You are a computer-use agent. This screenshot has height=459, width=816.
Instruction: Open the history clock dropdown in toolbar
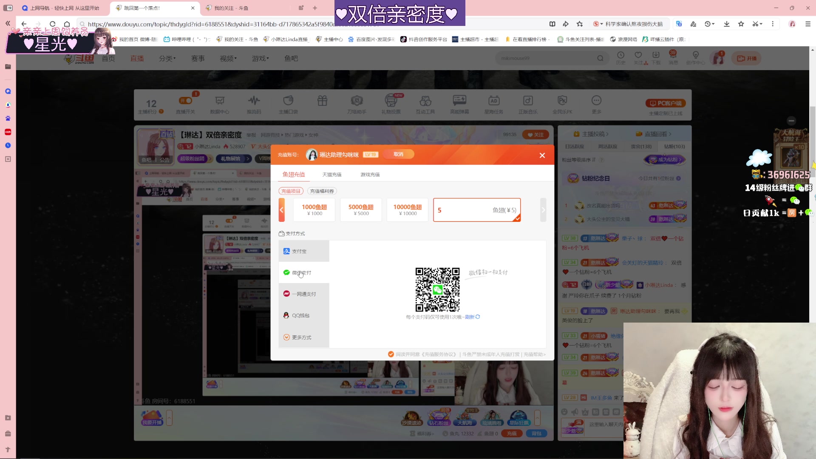point(709,24)
